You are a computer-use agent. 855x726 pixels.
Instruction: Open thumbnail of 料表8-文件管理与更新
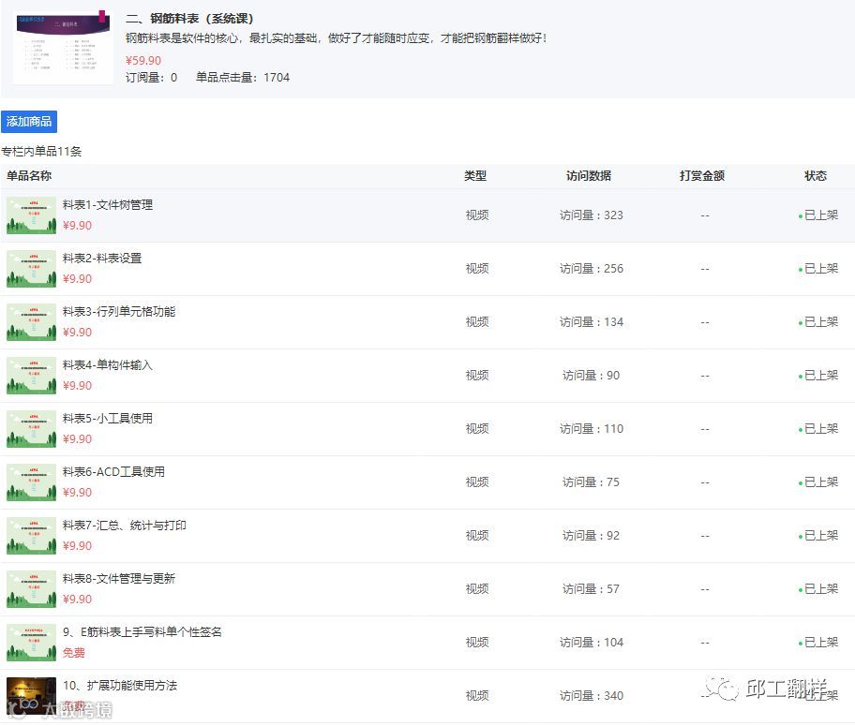pos(31,589)
